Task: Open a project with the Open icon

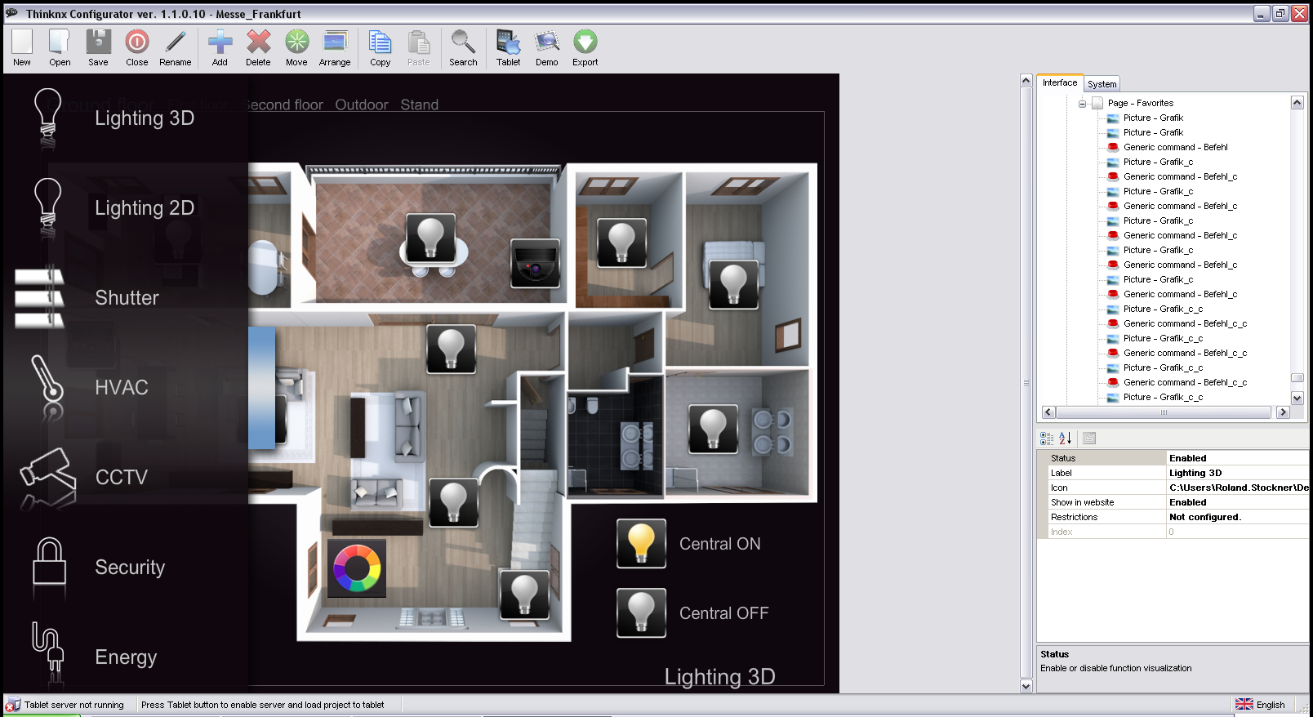Action: (x=60, y=47)
